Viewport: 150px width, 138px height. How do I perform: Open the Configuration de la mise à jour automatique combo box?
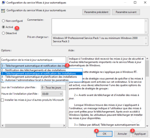33,66
